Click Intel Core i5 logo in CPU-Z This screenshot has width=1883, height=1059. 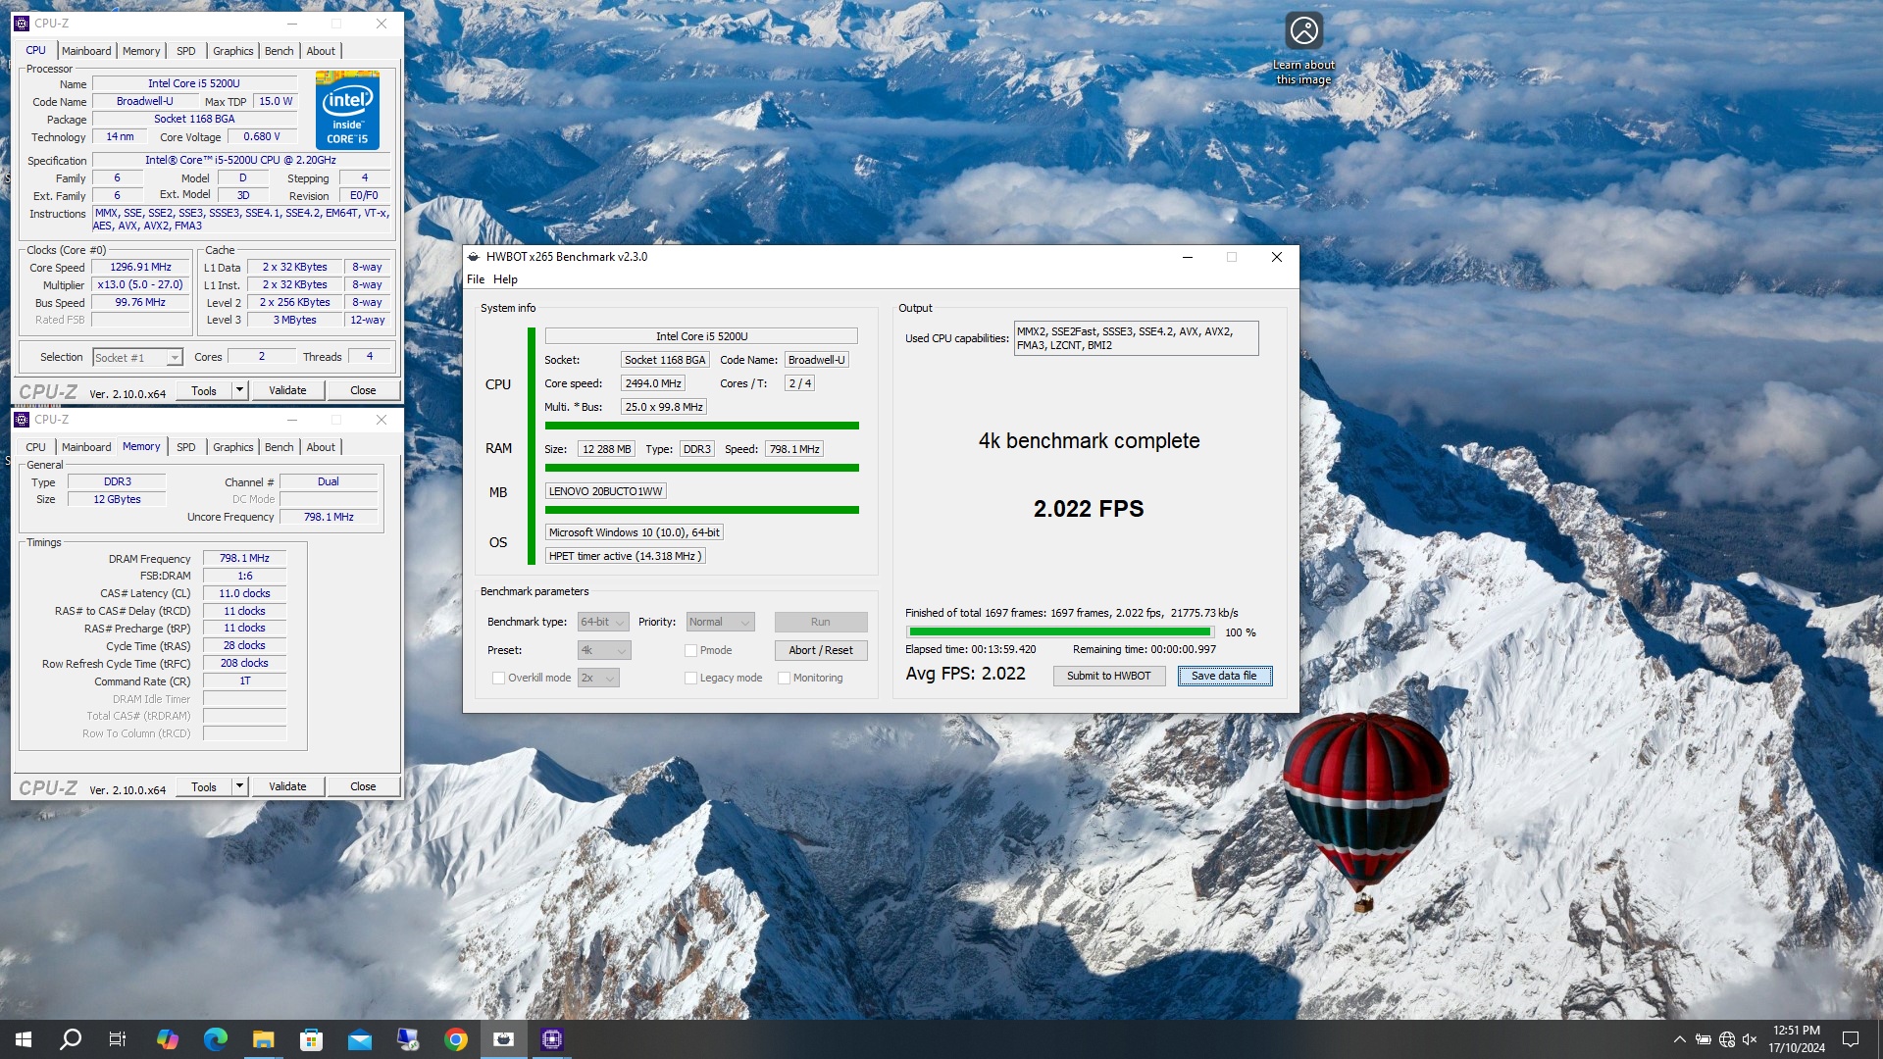[347, 110]
